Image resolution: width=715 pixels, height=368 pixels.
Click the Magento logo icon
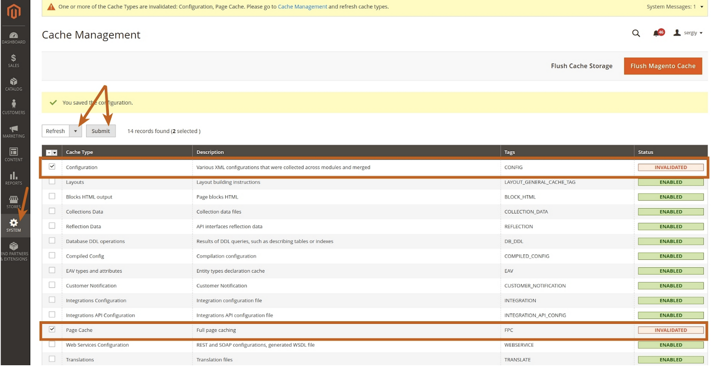[x=14, y=12]
